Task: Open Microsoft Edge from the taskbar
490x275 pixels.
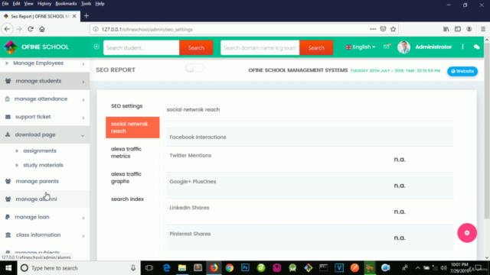Action: 167,268
